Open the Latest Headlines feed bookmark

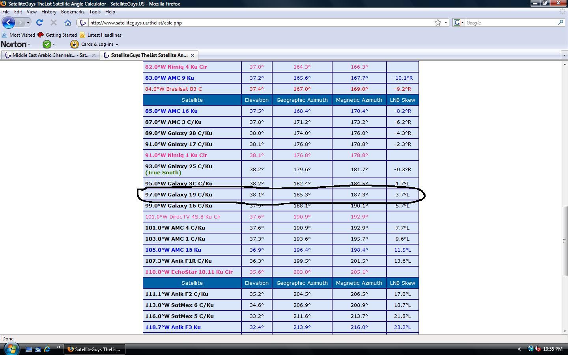pos(101,35)
